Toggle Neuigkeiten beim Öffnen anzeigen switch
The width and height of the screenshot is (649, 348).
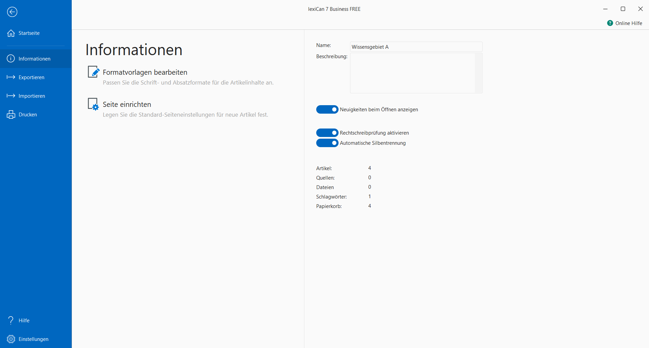coord(327,109)
